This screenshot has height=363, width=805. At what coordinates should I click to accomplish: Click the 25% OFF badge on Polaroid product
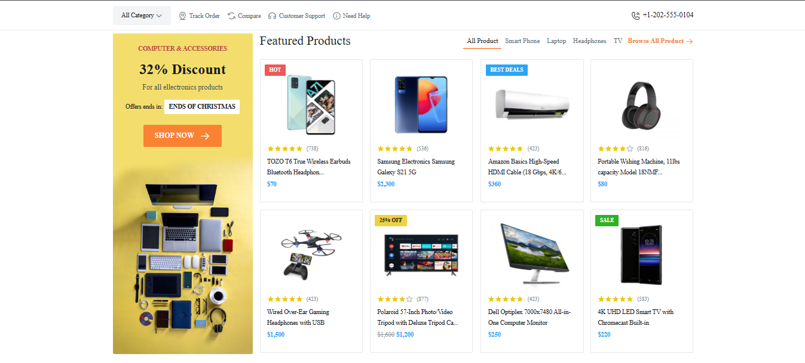(x=390, y=220)
